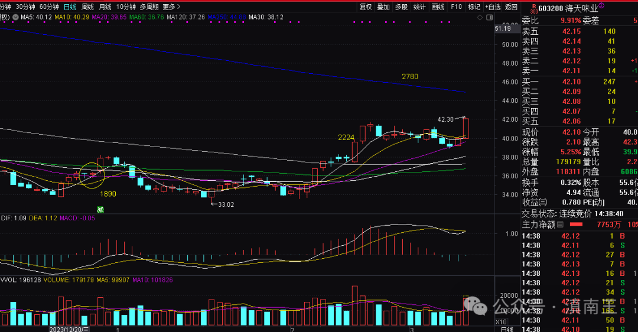The image size is (638, 332).
Task: Click the 卖五 price 42.15
Action: 571,31
